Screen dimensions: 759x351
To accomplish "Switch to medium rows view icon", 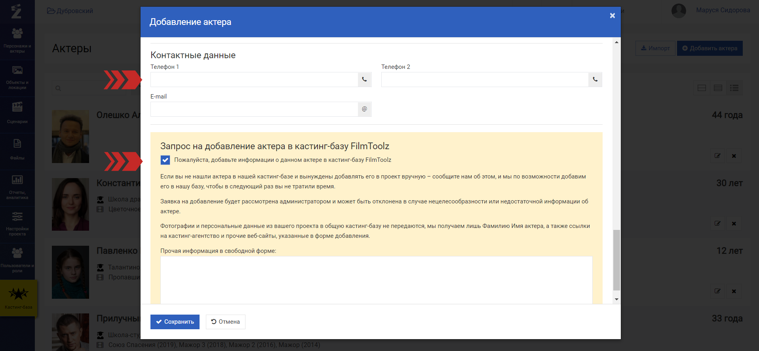I will coord(718,88).
